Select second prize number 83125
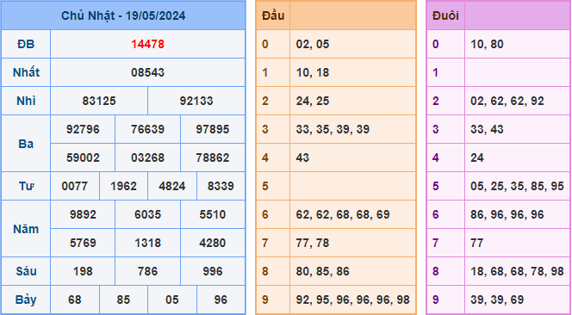The image size is (572, 315). pos(99,101)
